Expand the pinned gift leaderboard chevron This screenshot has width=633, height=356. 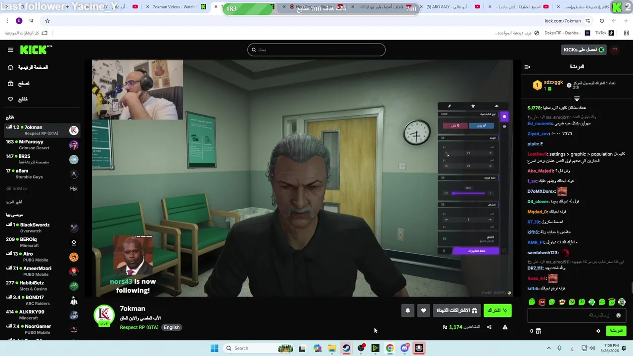click(x=577, y=99)
